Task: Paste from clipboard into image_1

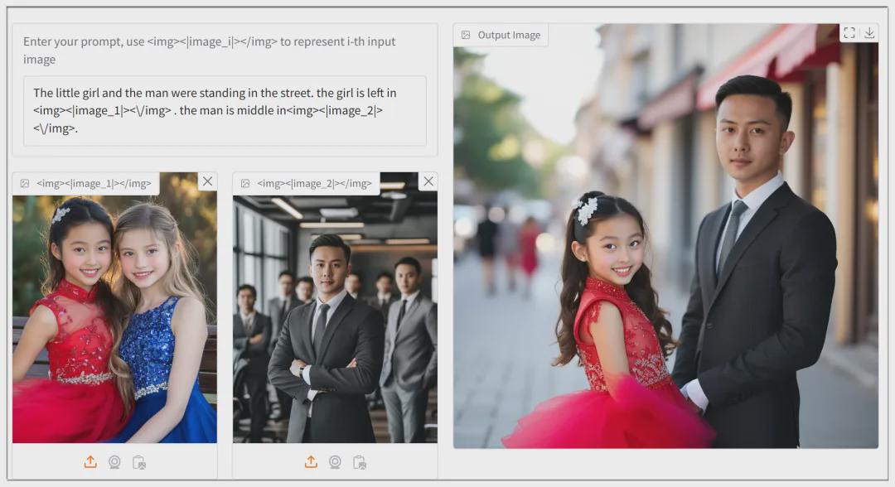Action: pyautogui.click(x=139, y=462)
